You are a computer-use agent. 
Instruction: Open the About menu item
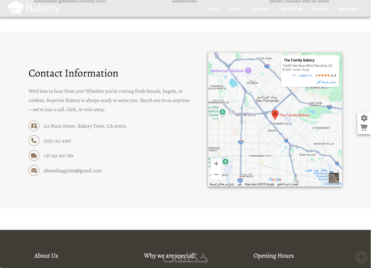(x=235, y=9)
